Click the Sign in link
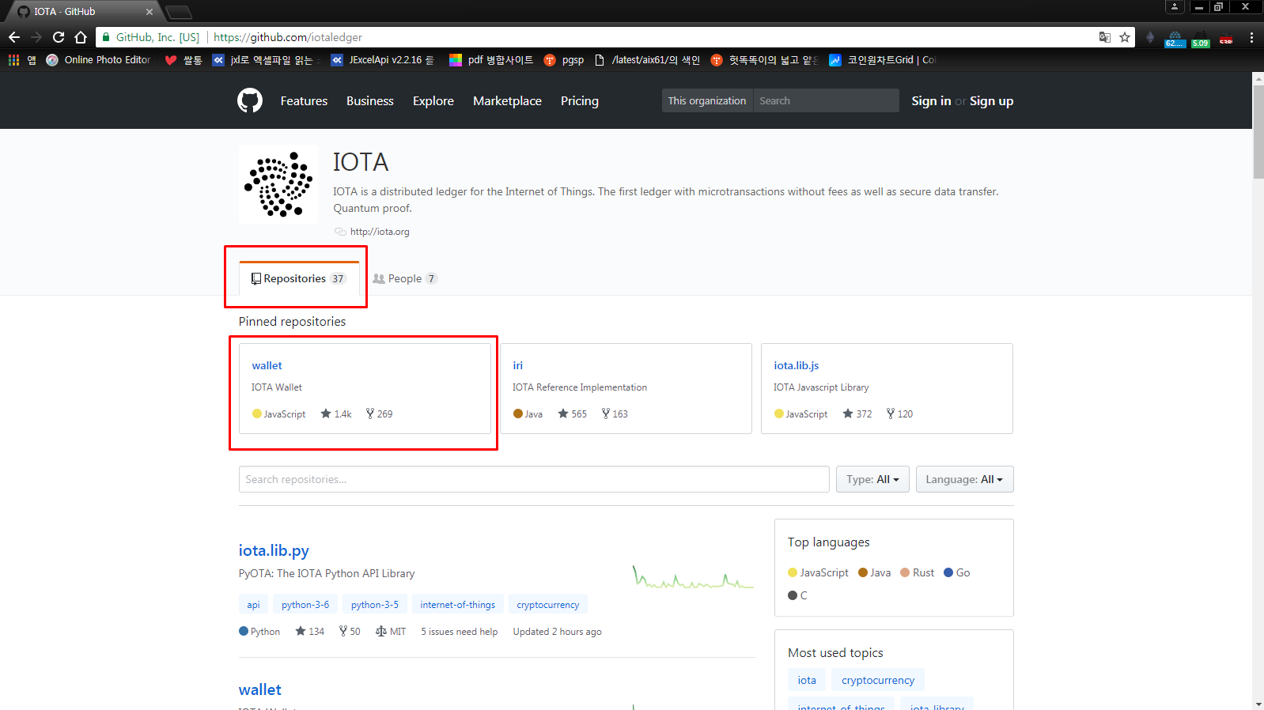The height and width of the screenshot is (710, 1264). coord(931,101)
